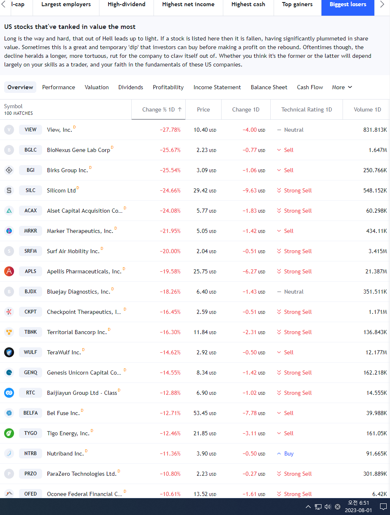Select the Dividends view tab

(131, 87)
